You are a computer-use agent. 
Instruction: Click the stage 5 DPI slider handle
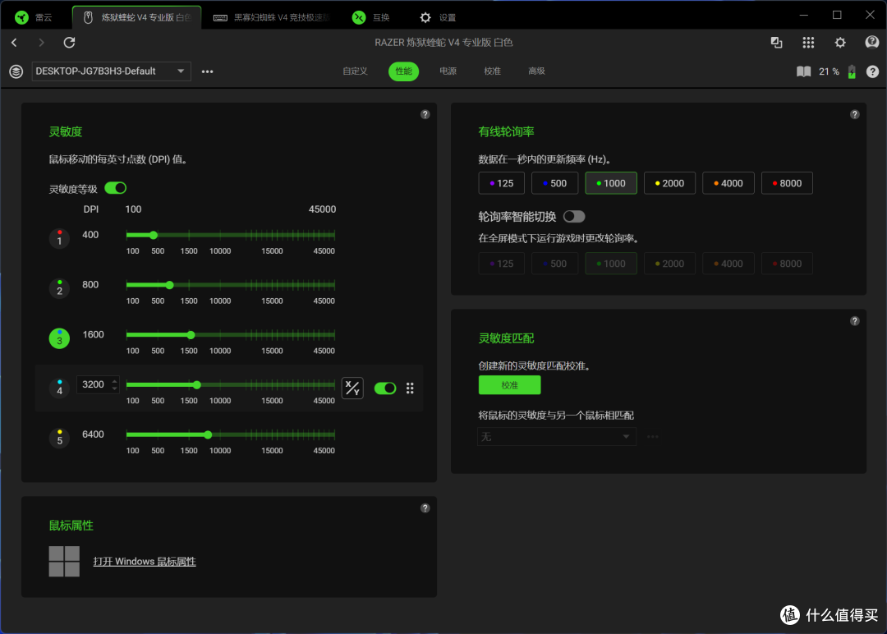208,434
